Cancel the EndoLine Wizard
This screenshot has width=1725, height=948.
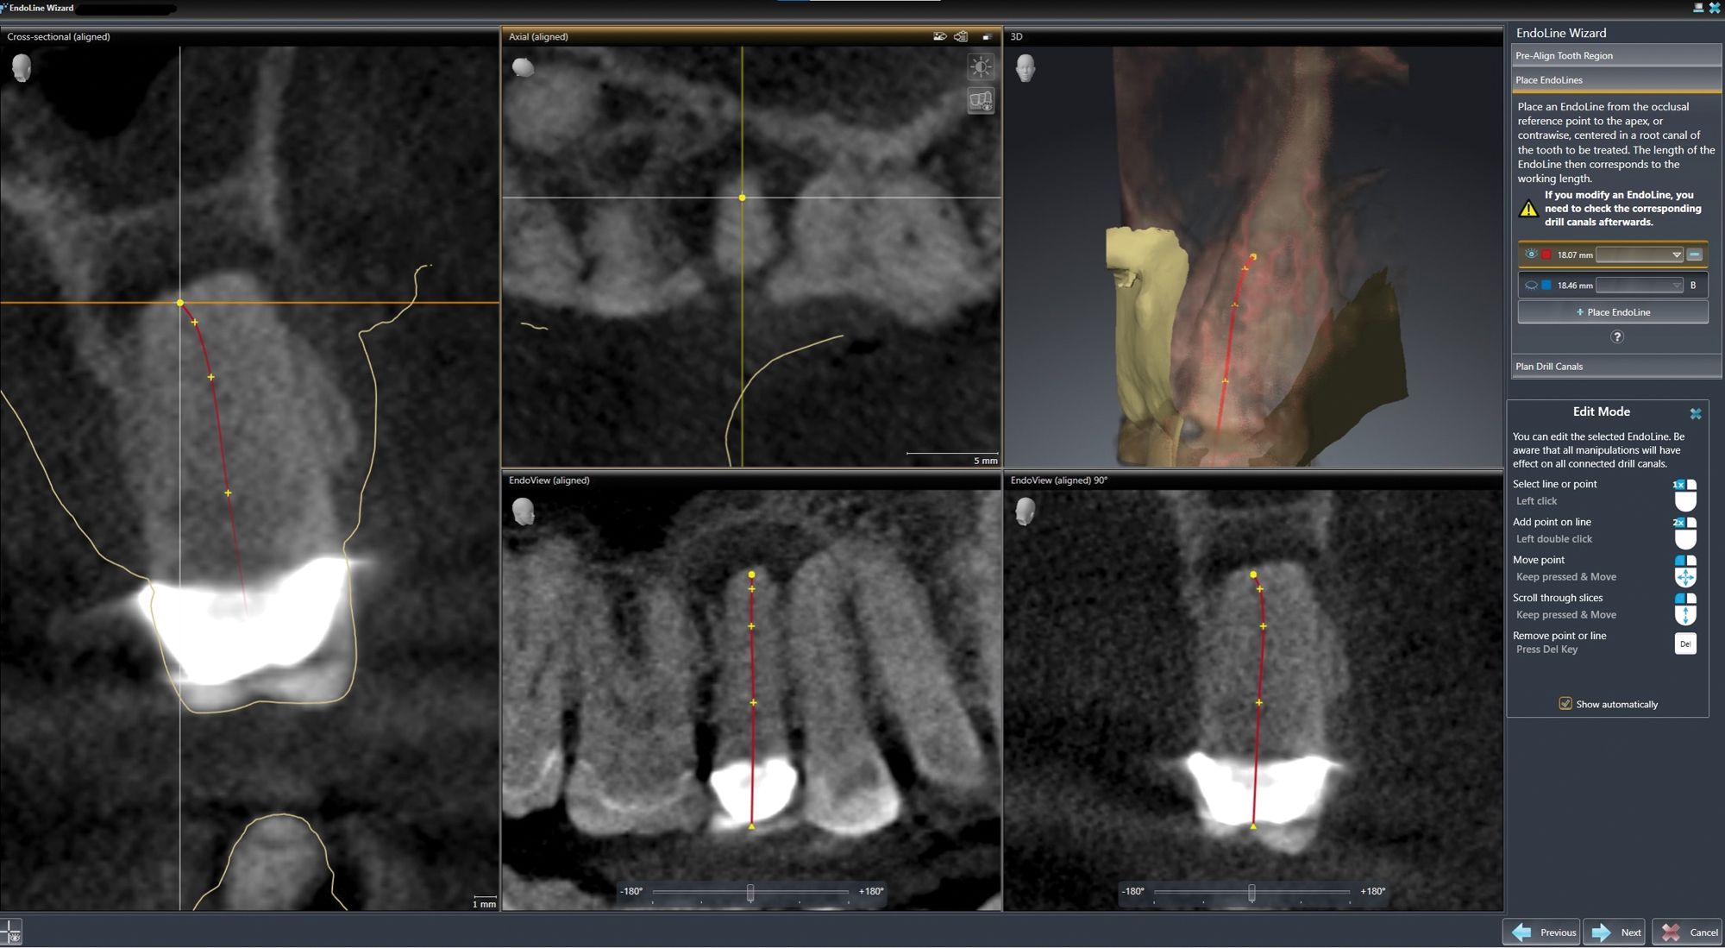(x=1688, y=932)
